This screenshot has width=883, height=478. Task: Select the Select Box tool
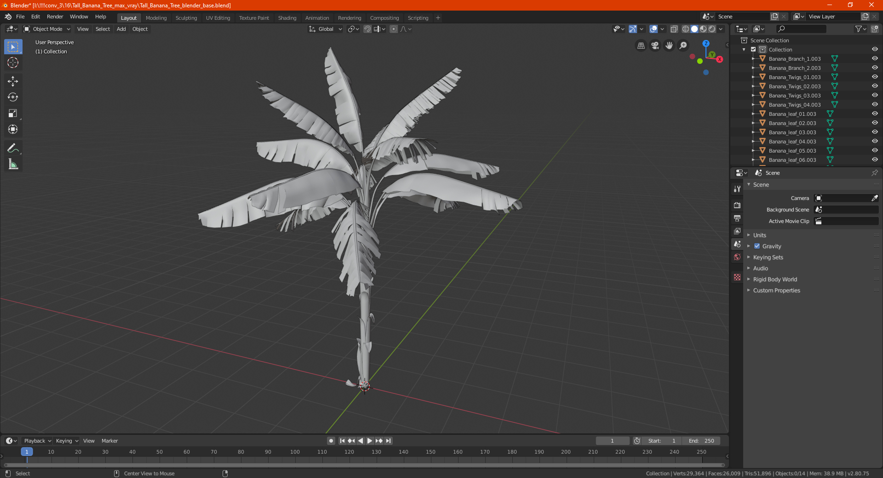click(13, 47)
